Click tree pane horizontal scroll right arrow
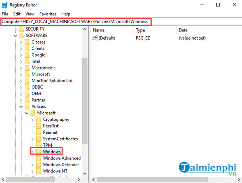The height and width of the screenshot is (183, 242). 79,180
